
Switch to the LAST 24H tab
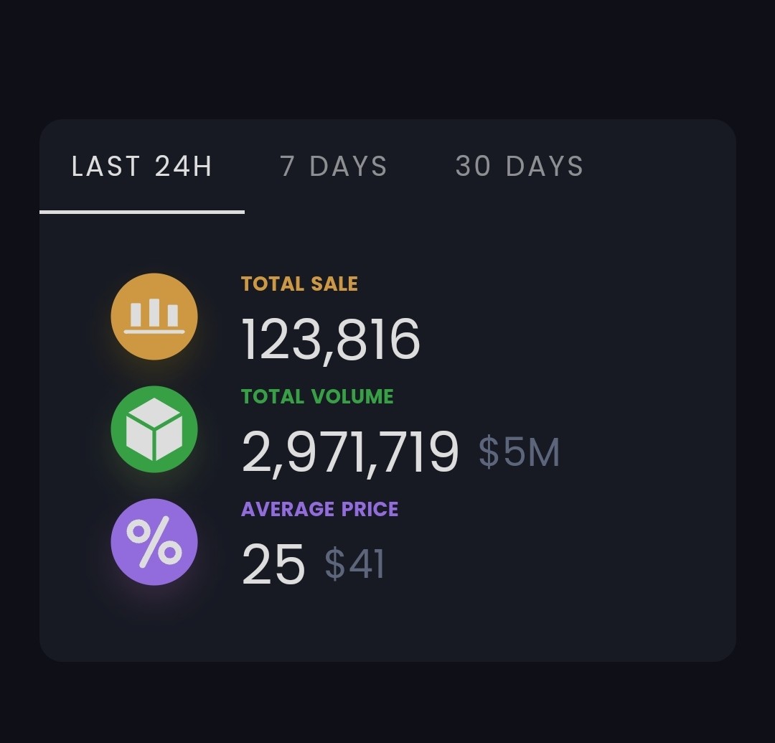pyautogui.click(x=142, y=166)
